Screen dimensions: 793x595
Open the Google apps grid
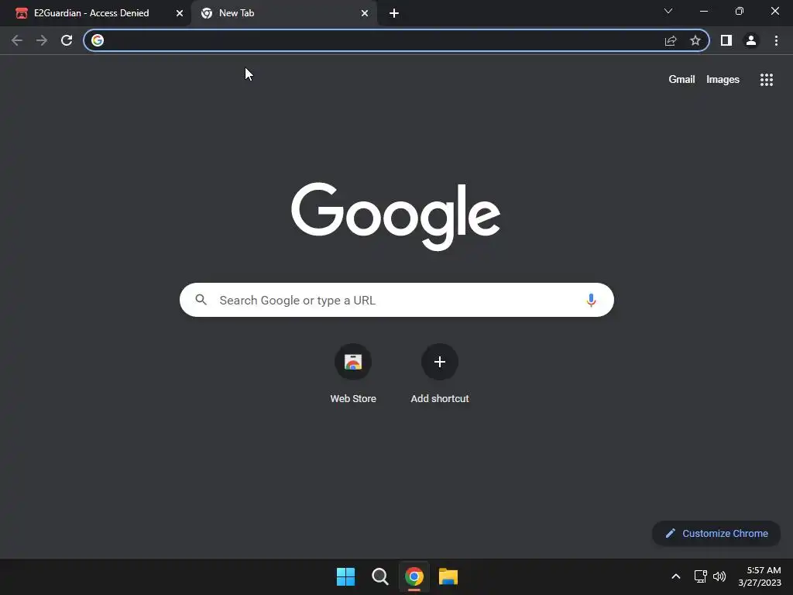point(767,80)
